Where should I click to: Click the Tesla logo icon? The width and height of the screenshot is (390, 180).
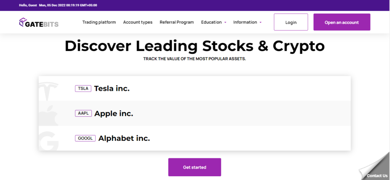tap(48, 88)
